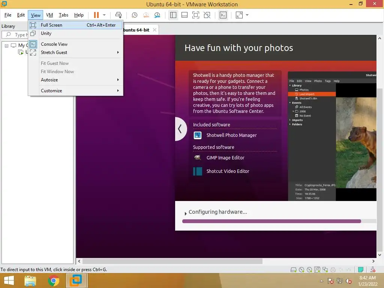The width and height of the screenshot is (384, 288).
Task: Open the Help menu
Action: tap(79, 15)
